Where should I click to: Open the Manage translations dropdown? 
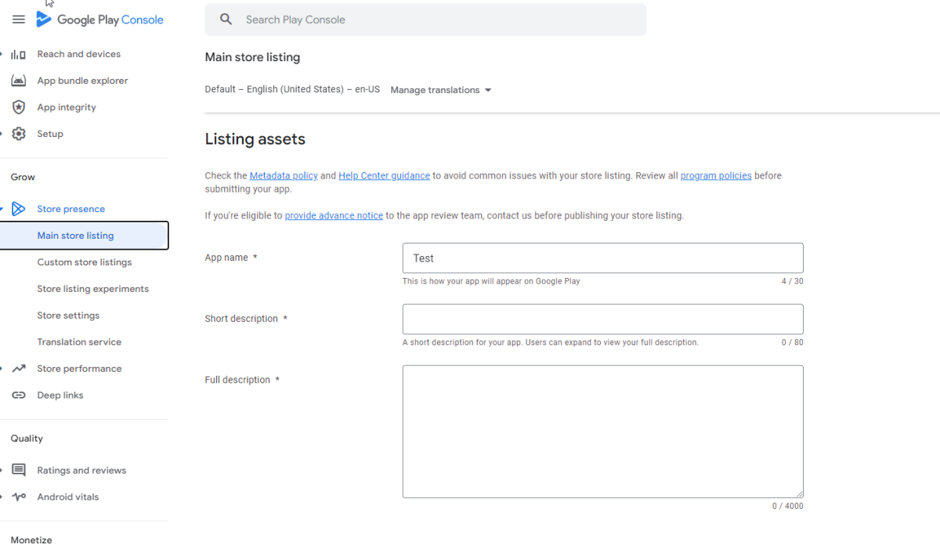pos(440,89)
